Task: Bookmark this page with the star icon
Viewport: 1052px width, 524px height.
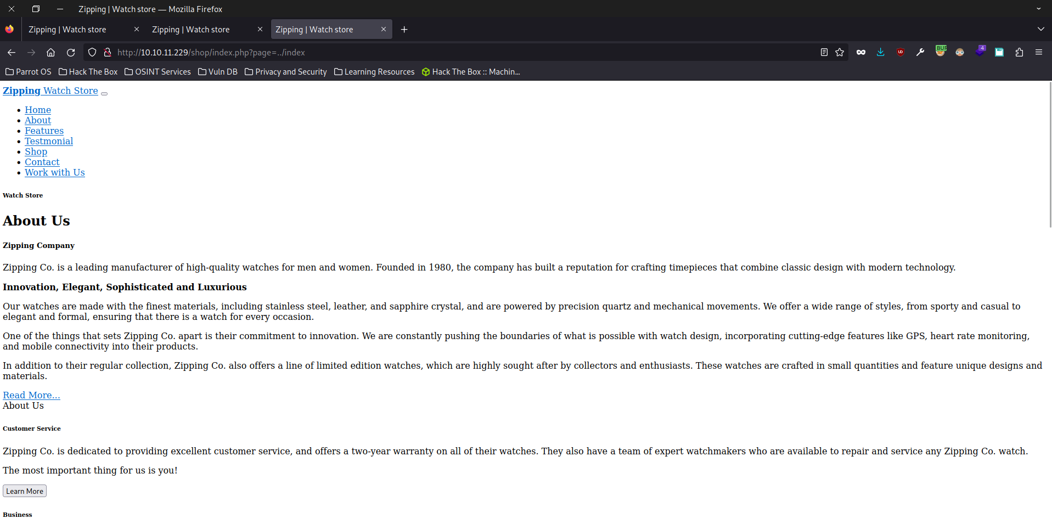Action: coord(840,52)
